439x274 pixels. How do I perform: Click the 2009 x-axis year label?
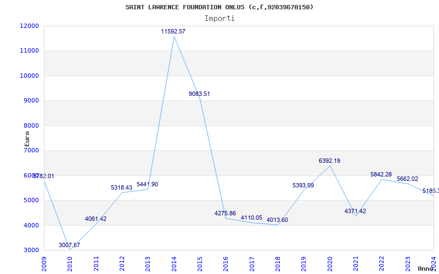coord(44,264)
